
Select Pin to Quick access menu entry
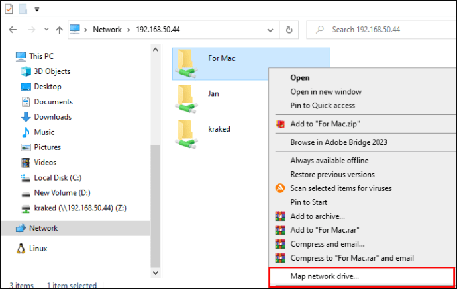(x=323, y=106)
